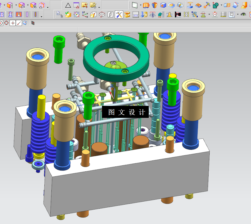Click the folder with circles icon

coord(93,5)
